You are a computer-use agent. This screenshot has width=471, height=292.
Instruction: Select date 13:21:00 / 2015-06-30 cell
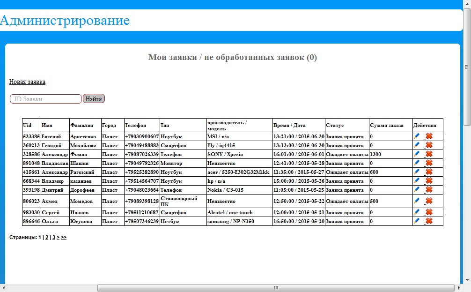point(299,136)
